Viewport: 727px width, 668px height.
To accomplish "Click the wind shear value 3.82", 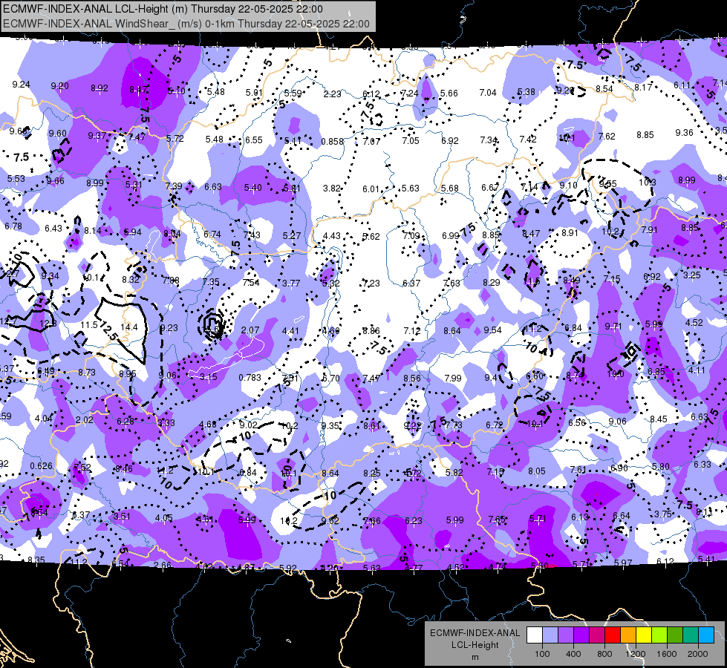I will point(331,189).
